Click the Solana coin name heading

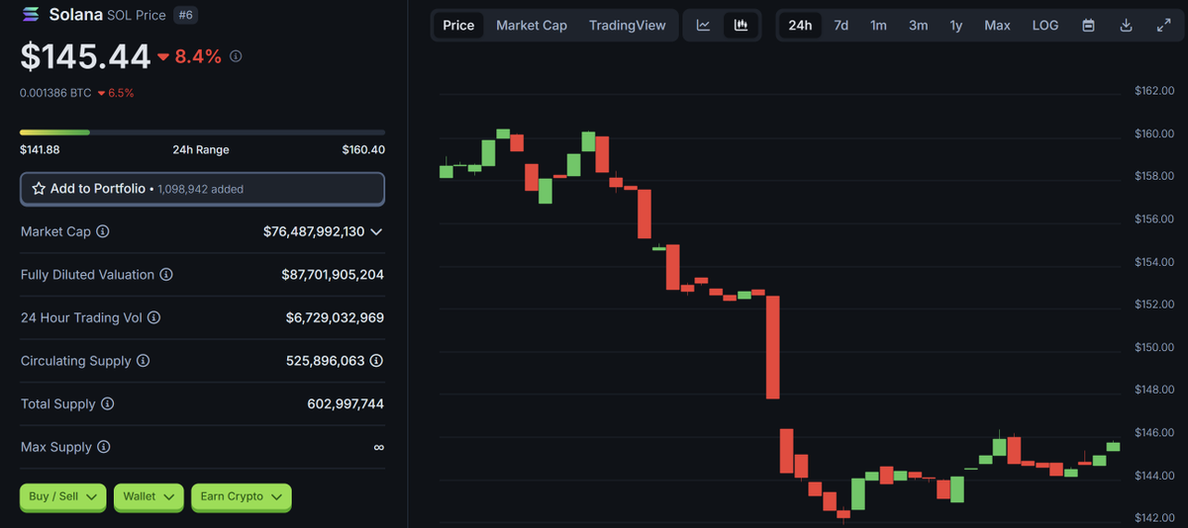point(74,15)
